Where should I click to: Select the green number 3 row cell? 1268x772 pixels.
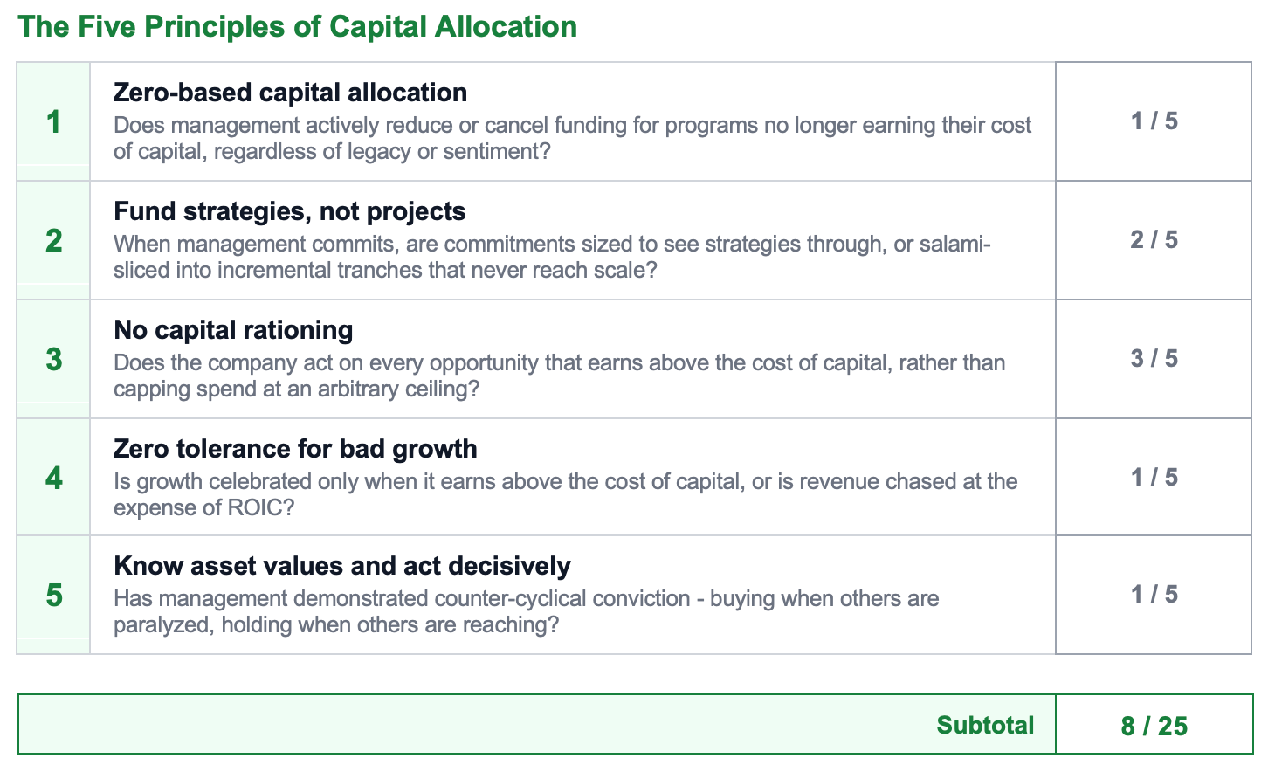(x=53, y=359)
